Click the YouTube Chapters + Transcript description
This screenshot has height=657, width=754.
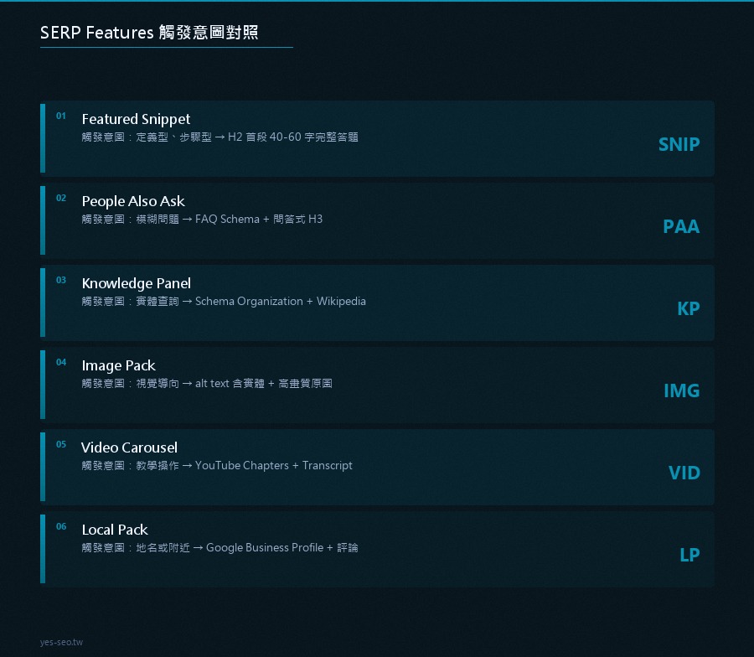pos(217,466)
